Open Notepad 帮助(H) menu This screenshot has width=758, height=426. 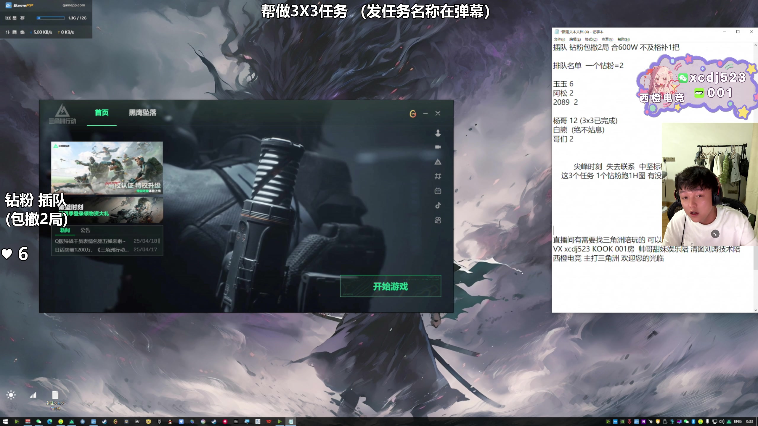(624, 39)
